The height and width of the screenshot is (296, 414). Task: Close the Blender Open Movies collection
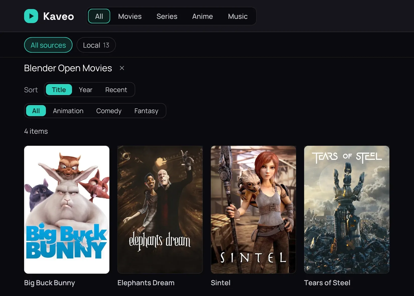pos(122,68)
